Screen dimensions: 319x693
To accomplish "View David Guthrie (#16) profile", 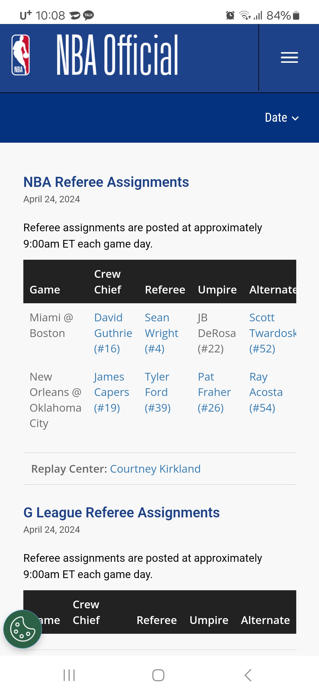I will pos(113,333).
